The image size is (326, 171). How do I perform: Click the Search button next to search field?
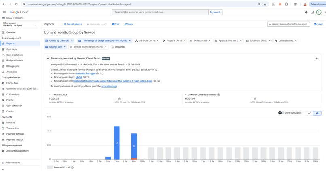(216, 12)
